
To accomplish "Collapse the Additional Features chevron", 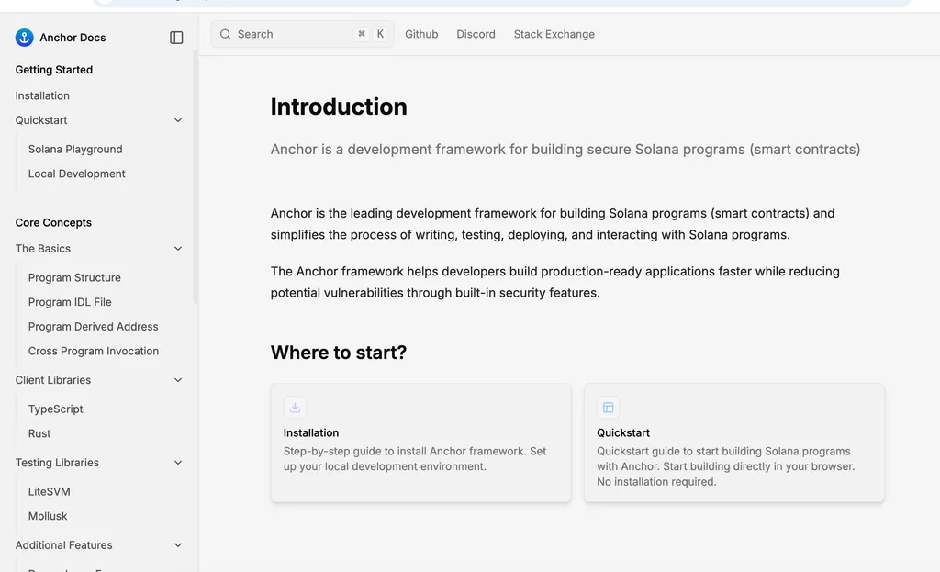I will [178, 545].
